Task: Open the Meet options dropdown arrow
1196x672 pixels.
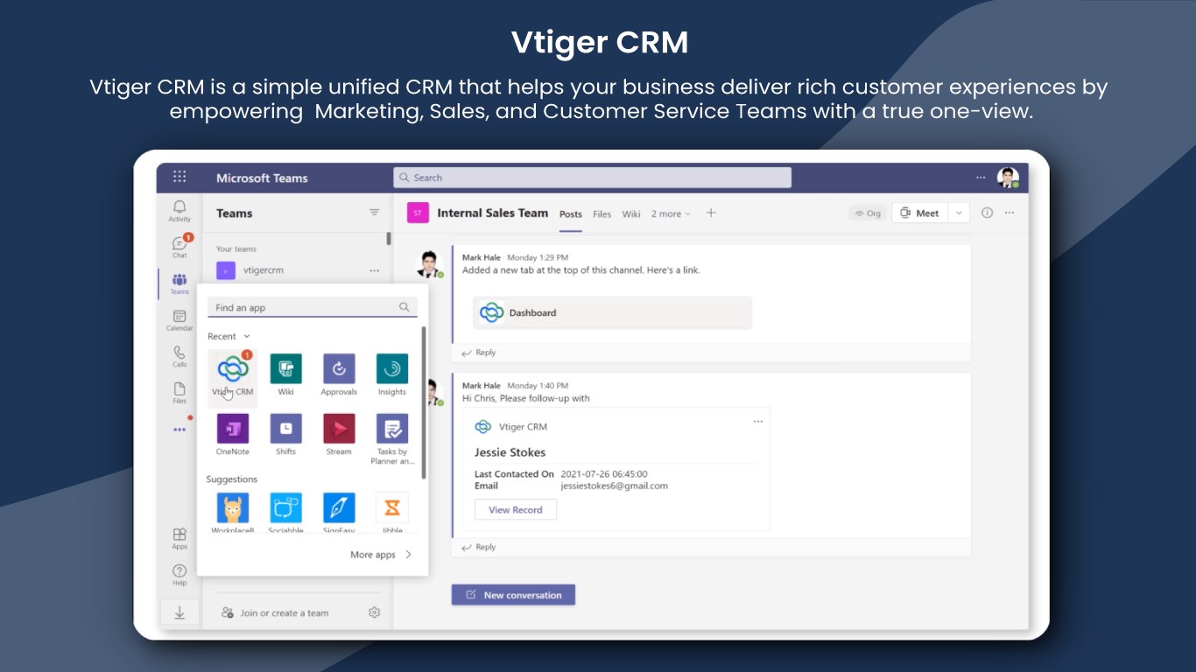Action: [x=959, y=213]
